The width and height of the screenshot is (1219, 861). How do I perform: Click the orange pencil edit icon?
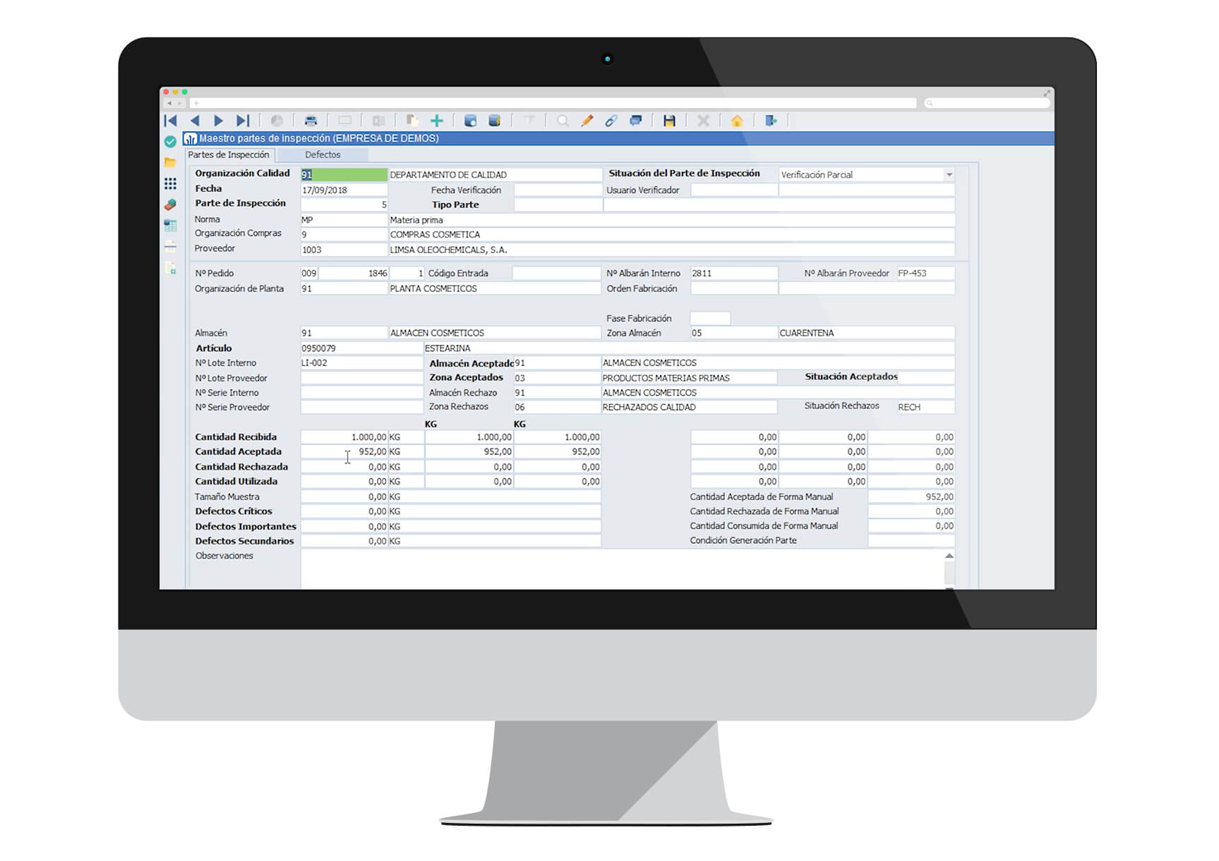tap(587, 121)
